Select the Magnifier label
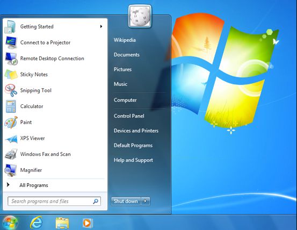297x230 pixels. [31, 170]
